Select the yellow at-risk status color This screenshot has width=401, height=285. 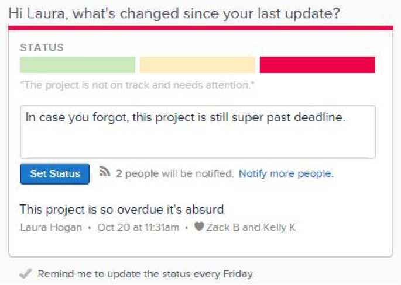pos(197,65)
